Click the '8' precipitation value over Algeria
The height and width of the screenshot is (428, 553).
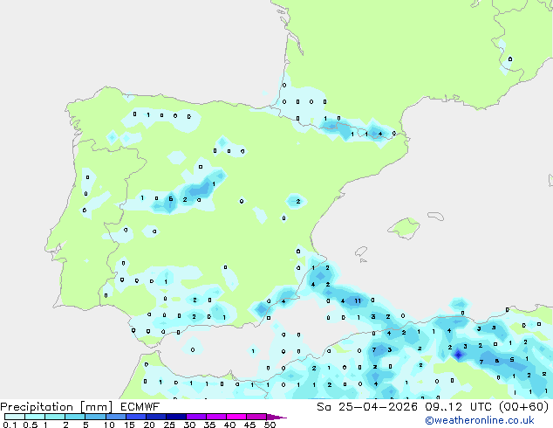(496, 361)
